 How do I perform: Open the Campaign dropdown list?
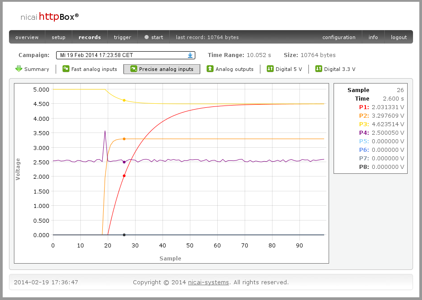tap(125, 55)
